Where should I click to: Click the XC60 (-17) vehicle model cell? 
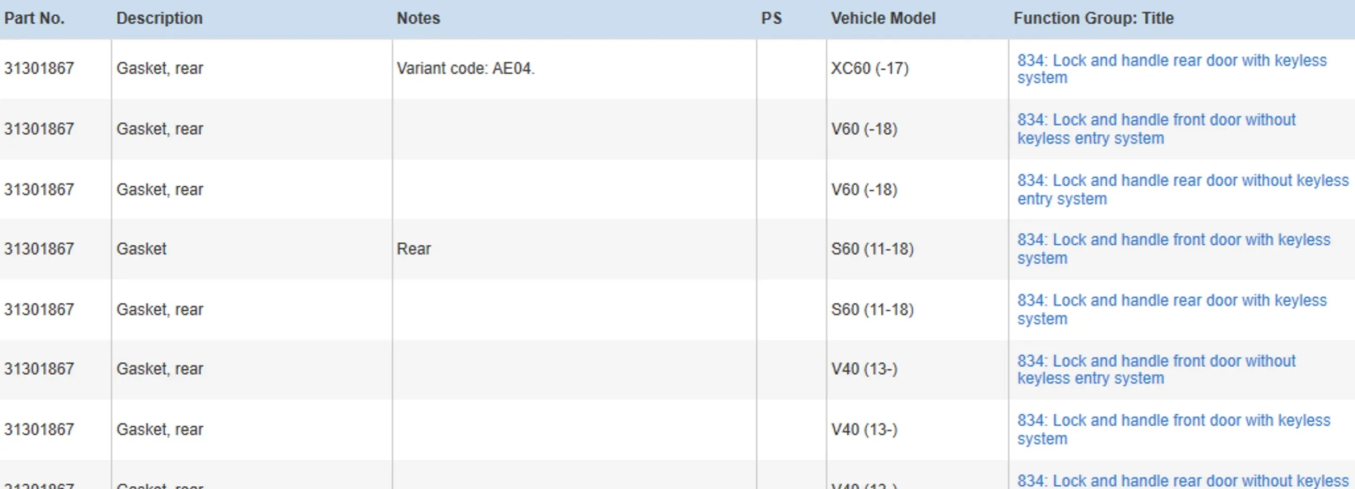pyautogui.click(x=869, y=69)
